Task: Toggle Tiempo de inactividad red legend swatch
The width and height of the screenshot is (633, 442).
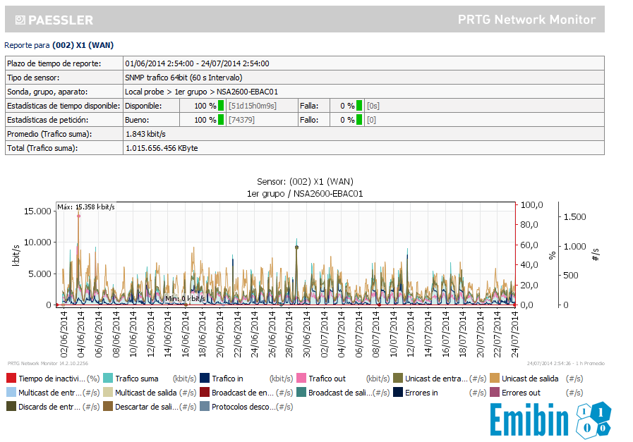Action: pos(11,379)
